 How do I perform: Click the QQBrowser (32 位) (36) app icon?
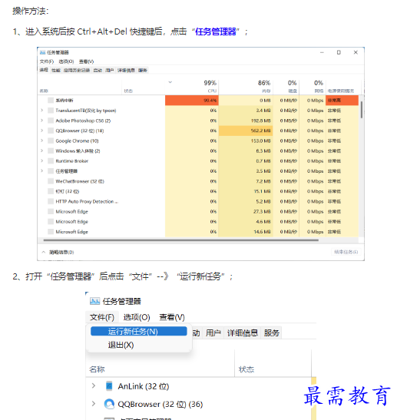pyautogui.click(x=109, y=404)
